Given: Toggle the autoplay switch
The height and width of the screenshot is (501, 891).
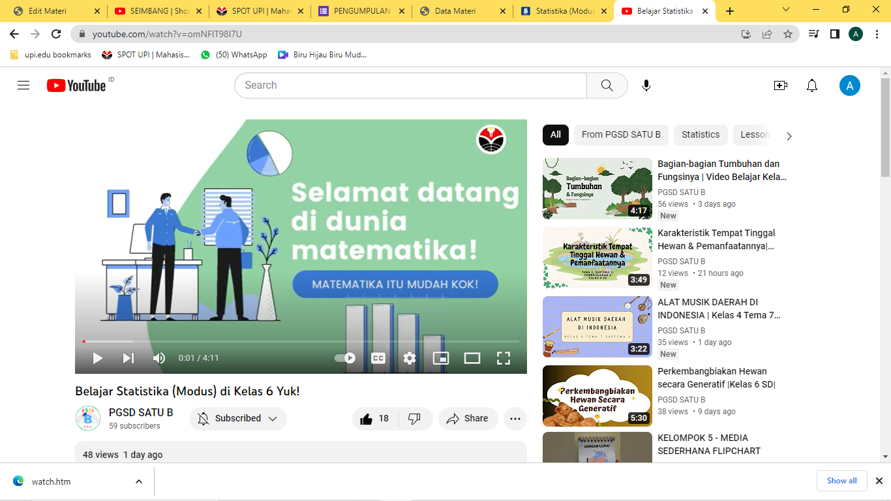Looking at the screenshot, I should click(x=344, y=358).
